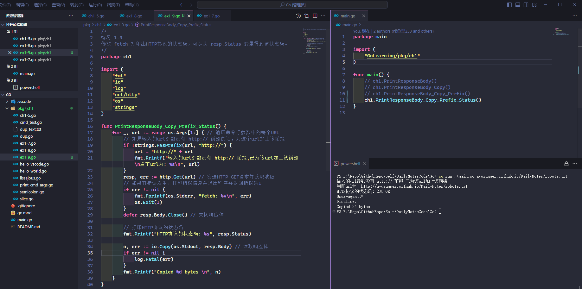This screenshot has height=289, width=582.
Task: Expand the .vscode folder
Action: coord(39,101)
